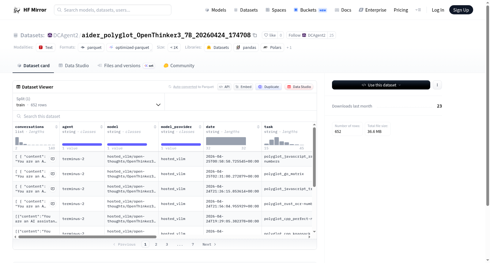Click scroll-down arrow of table scrollbar
Image resolution: width=490 pixels, height=263 pixels.
tap(314, 232)
